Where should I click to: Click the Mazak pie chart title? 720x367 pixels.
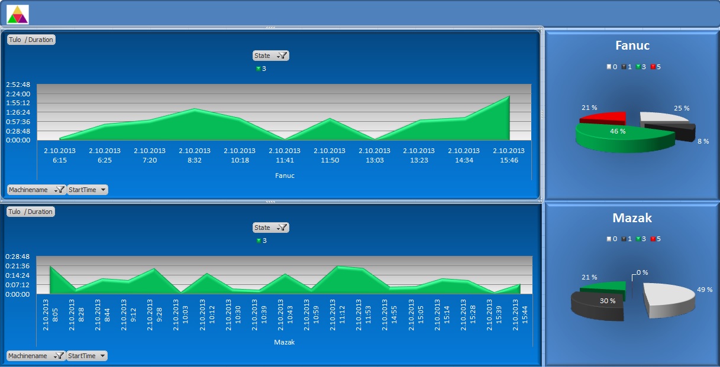point(632,218)
